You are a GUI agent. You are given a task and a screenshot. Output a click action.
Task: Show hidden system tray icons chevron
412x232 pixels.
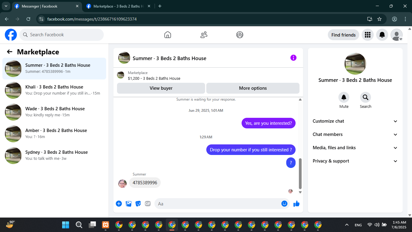[347, 225]
